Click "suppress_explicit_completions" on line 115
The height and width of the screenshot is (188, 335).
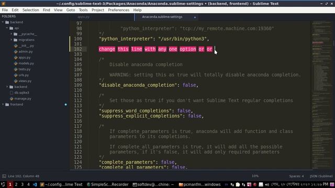point(141,116)
